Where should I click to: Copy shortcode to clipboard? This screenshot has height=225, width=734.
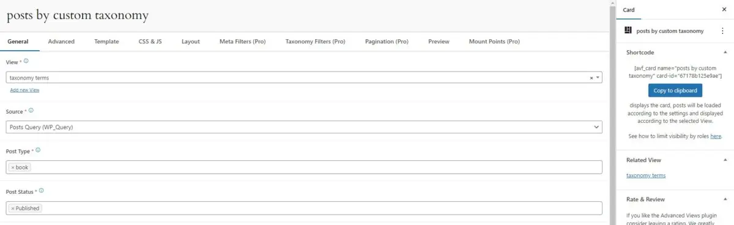pos(675,90)
